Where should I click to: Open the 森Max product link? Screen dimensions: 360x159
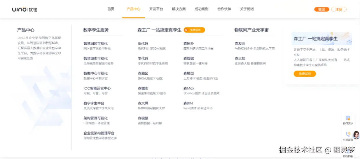click(x=189, y=88)
